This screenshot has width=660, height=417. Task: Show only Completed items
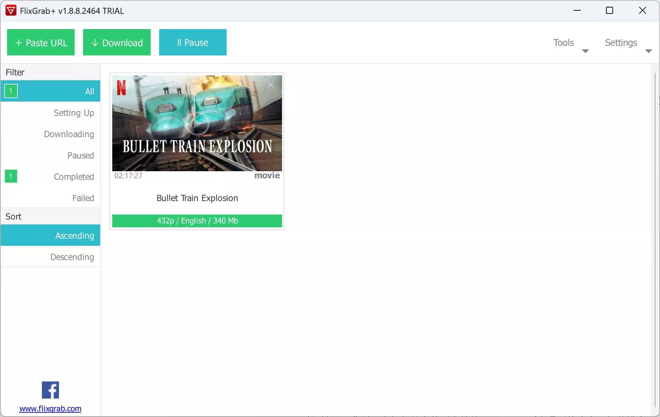click(x=50, y=177)
